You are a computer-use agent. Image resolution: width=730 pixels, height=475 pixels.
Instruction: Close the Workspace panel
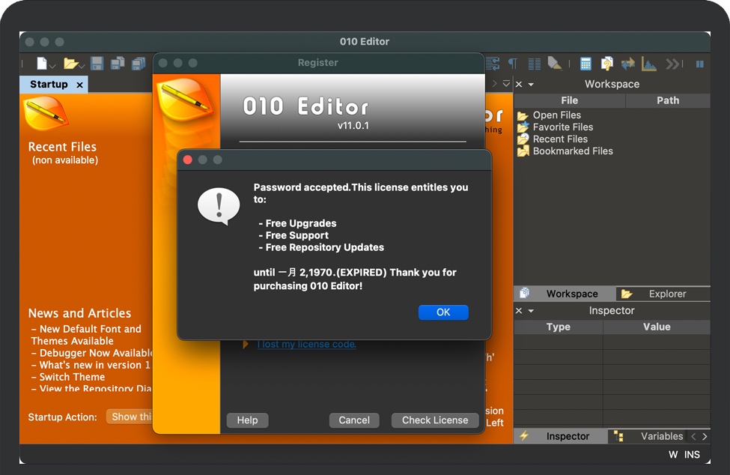point(519,85)
